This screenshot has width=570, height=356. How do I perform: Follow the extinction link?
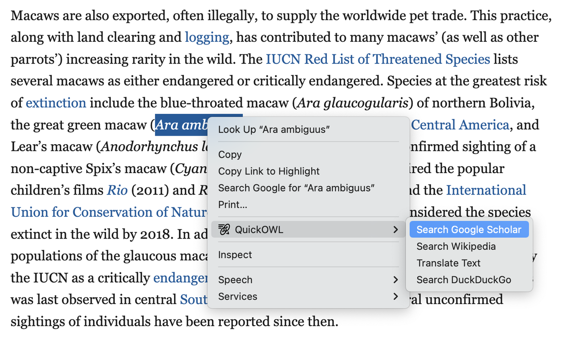[56, 103]
